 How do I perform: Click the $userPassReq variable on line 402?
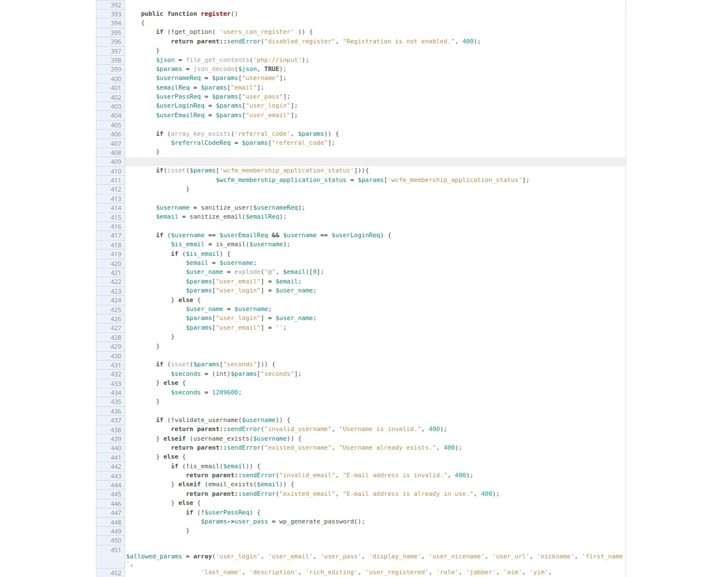click(x=178, y=96)
